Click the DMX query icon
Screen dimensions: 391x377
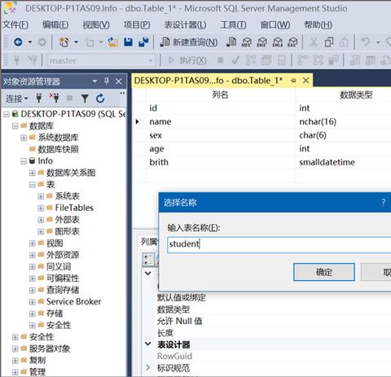coord(261,42)
